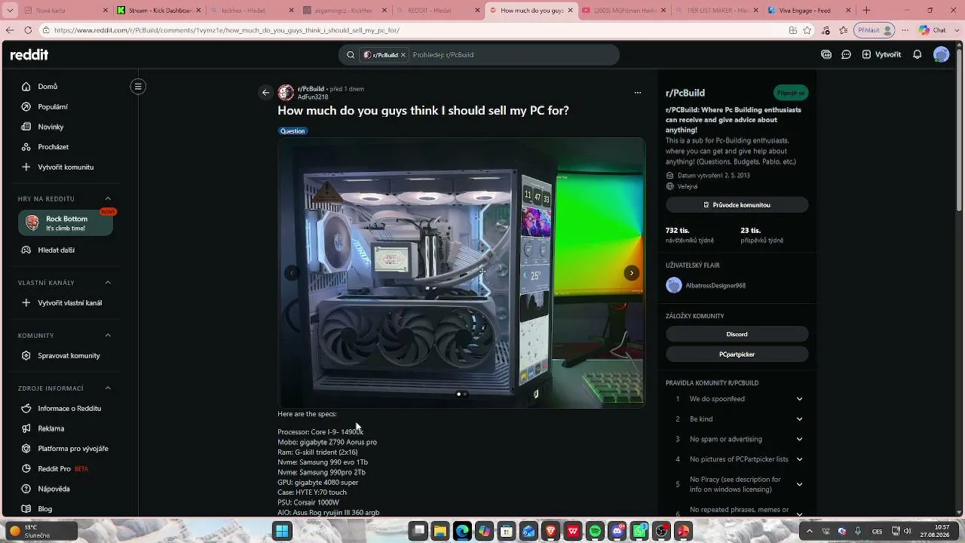Viewport: 965px width, 543px height.
Task: Click the browser address bar URL
Action: point(227,30)
